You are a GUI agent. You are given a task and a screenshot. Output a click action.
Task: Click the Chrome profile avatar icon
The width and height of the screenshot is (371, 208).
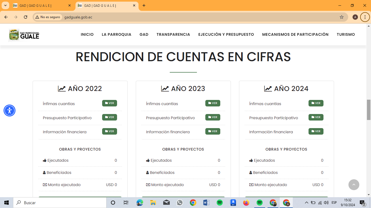pos(355,17)
